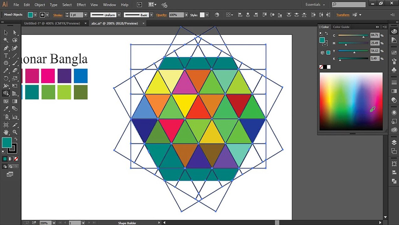Open the File menu
The height and width of the screenshot is (225, 399).
(16, 5)
